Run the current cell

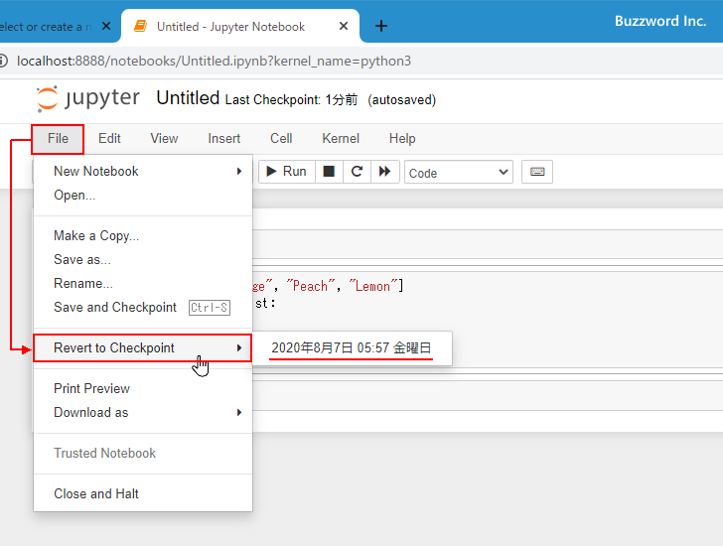[287, 172]
